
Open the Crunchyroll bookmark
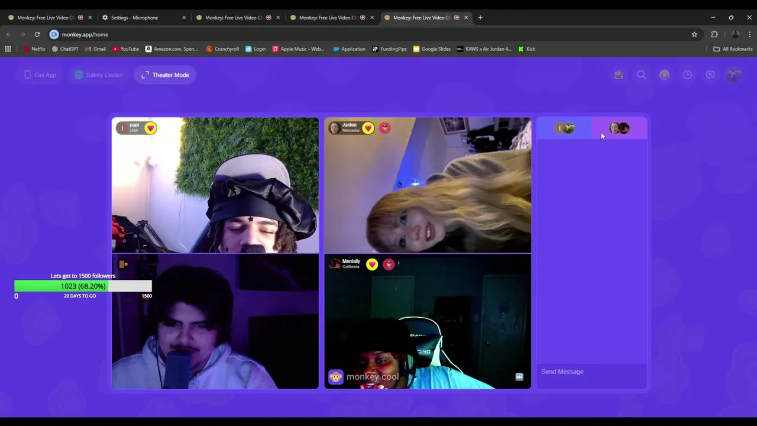pos(222,49)
